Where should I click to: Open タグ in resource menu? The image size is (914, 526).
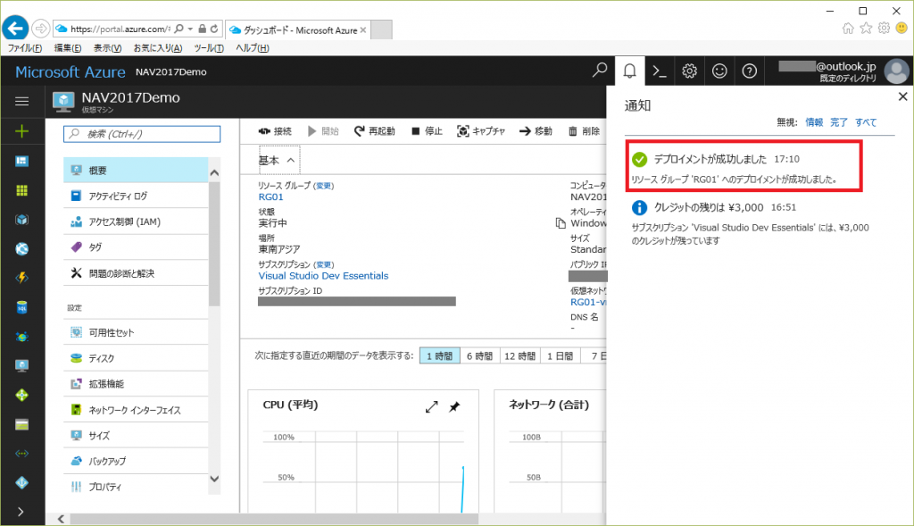coord(136,247)
